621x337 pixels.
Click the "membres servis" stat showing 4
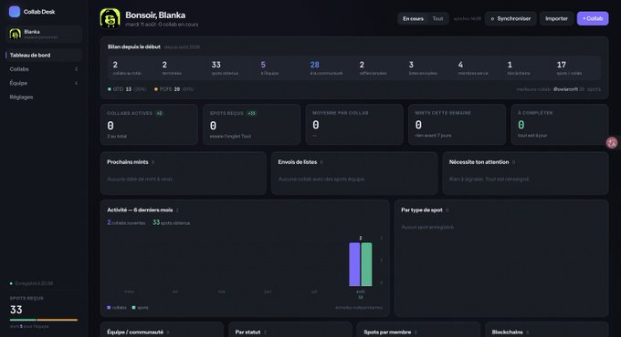[478, 68]
